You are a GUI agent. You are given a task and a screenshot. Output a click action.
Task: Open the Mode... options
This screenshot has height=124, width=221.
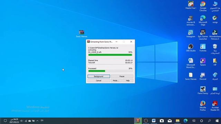[x=116, y=81]
